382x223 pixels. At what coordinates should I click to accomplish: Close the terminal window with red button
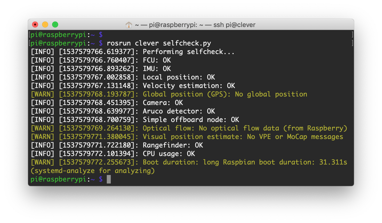tap(35, 24)
